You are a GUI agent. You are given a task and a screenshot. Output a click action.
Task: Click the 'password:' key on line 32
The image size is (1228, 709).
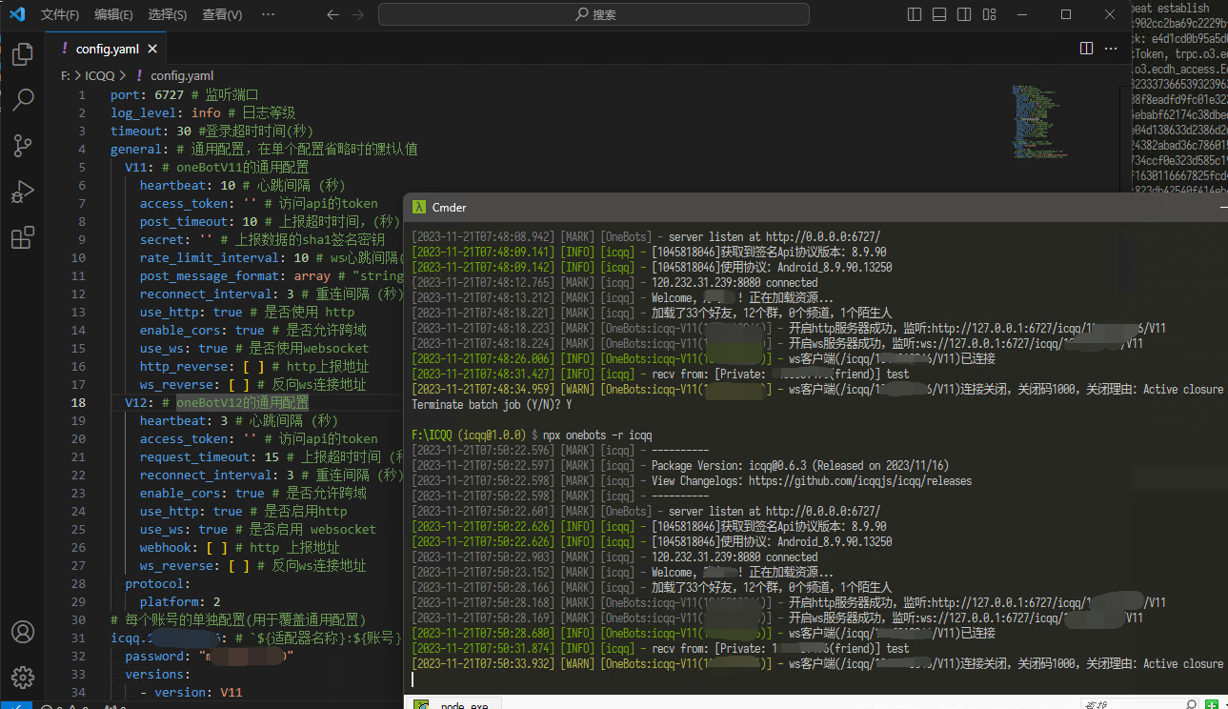(158, 656)
